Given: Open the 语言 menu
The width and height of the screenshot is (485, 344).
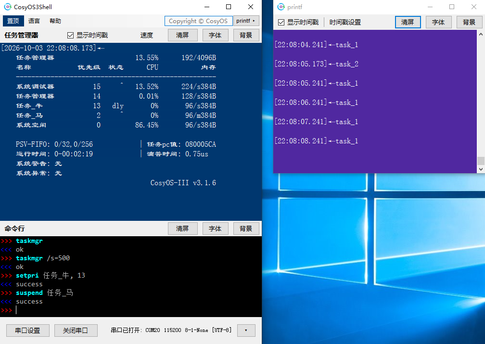Looking at the screenshot, I should click(34, 21).
